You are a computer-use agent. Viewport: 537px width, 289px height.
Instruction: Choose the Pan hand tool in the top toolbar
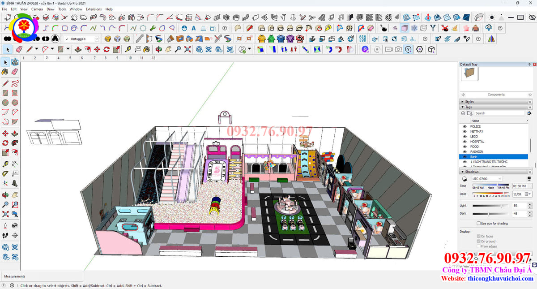click(x=168, y=49)
